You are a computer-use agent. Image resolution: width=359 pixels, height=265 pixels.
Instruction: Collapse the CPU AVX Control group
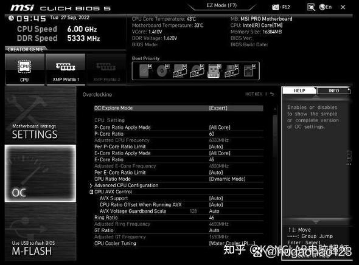pos(91,192)
